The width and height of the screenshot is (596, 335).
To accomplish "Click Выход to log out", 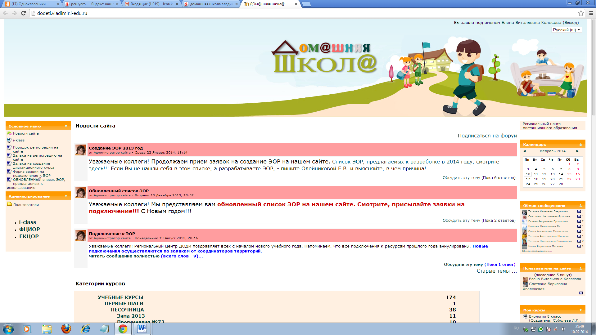I will point(571,22).
